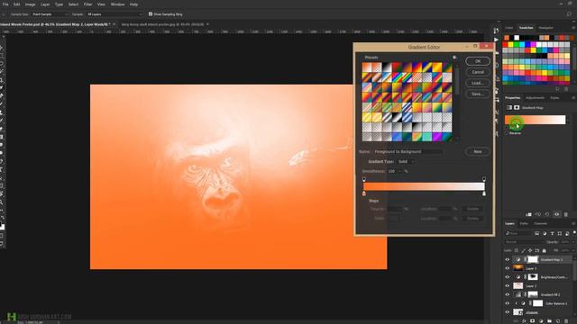Create a new layer icon
577x324 pixels.
pyautogui.click(x=558, y=321)
